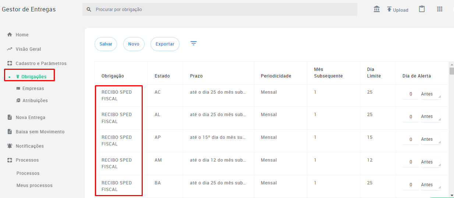The height and width of the screenshot is (198, 454).
Task: Click the Exportar button
Action: (165, 44)
